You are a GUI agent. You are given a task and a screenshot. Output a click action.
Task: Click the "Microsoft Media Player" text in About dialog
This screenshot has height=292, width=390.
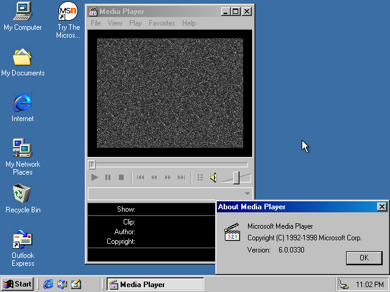[280, 226]
